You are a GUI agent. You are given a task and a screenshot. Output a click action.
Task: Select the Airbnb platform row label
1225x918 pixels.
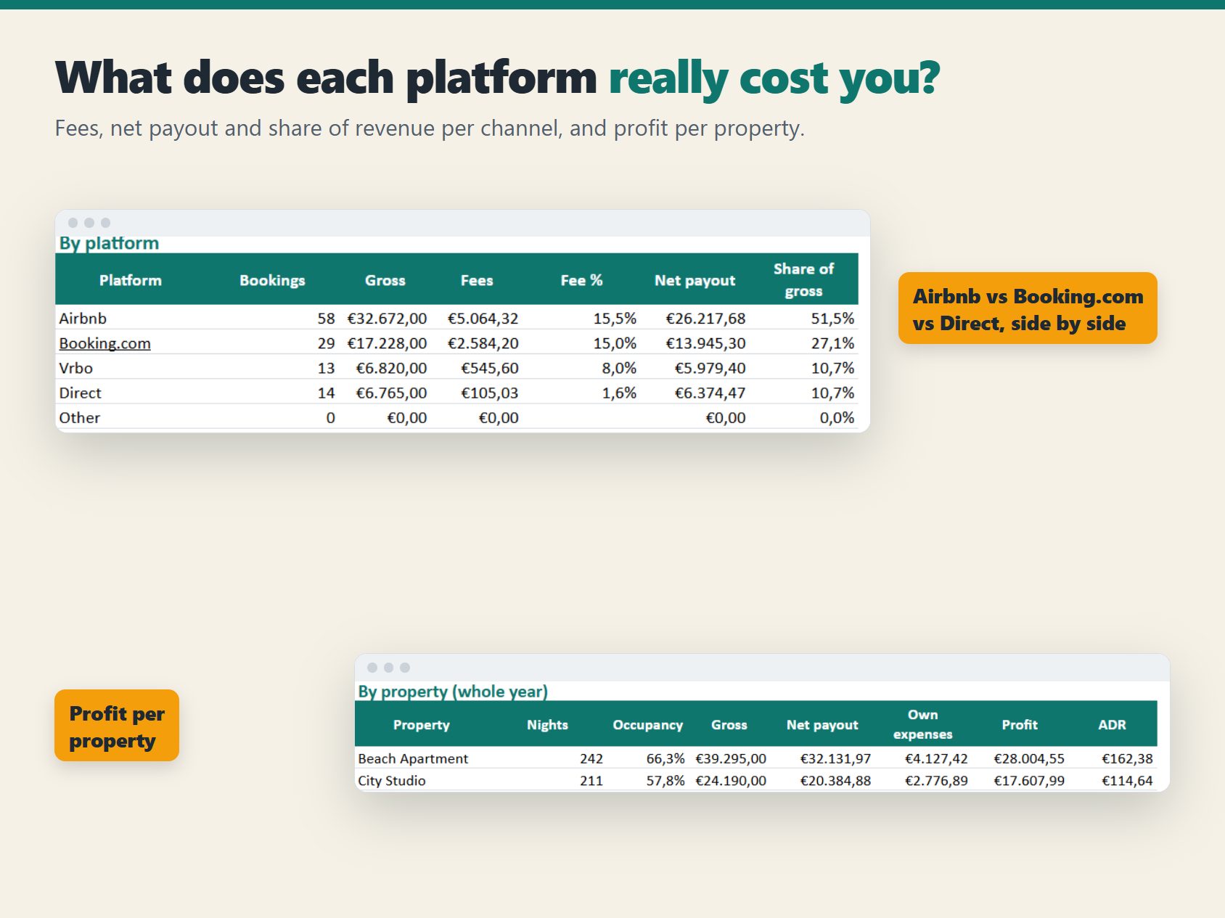pyautogui.click(x=83, y=319)
